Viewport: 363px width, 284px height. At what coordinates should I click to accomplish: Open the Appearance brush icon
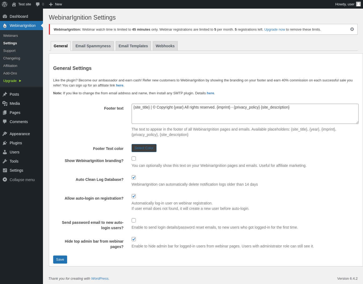[5, 134]
